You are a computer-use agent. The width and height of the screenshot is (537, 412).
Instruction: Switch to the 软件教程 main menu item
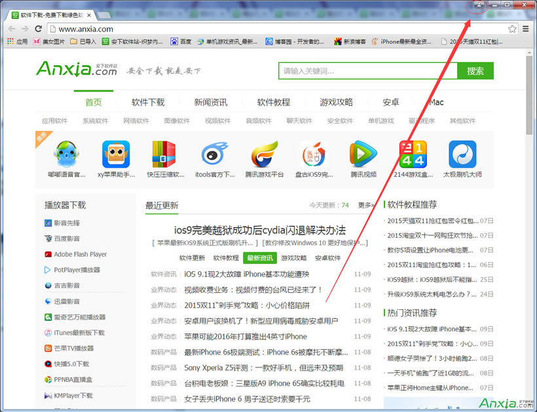pyautogui.click(x=273, y=102)
